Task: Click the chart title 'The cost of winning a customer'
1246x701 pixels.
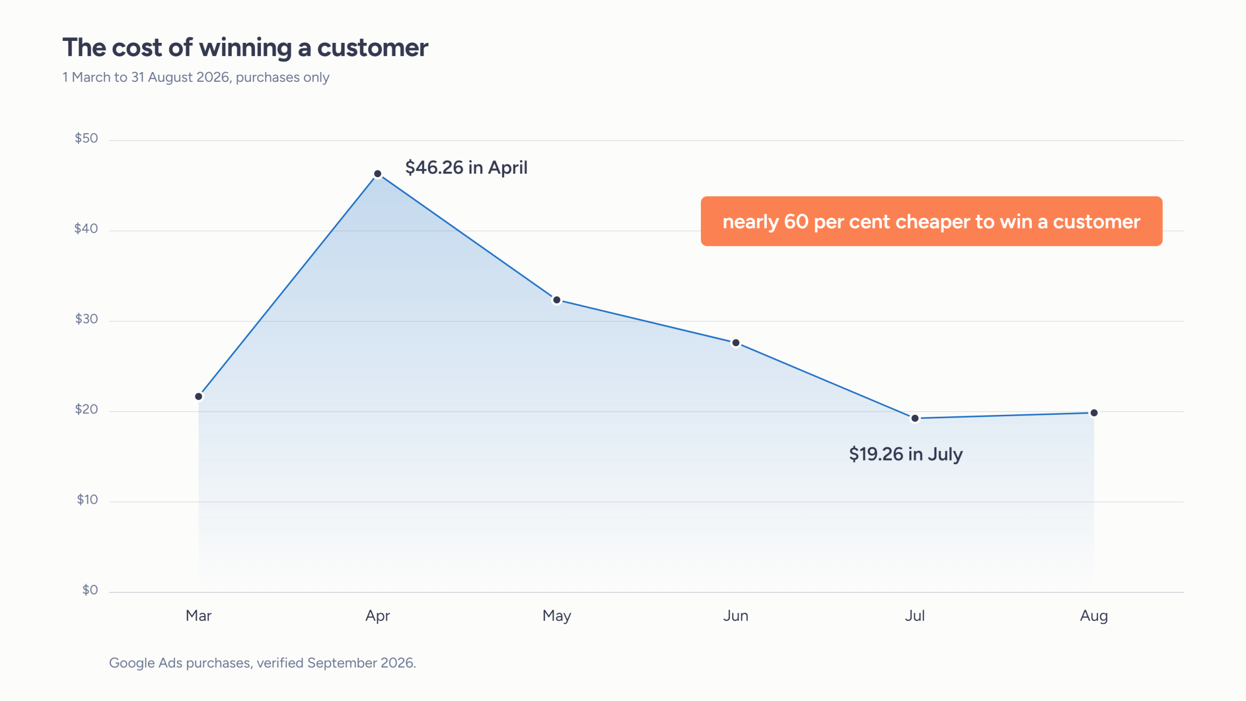Action: 245,48
